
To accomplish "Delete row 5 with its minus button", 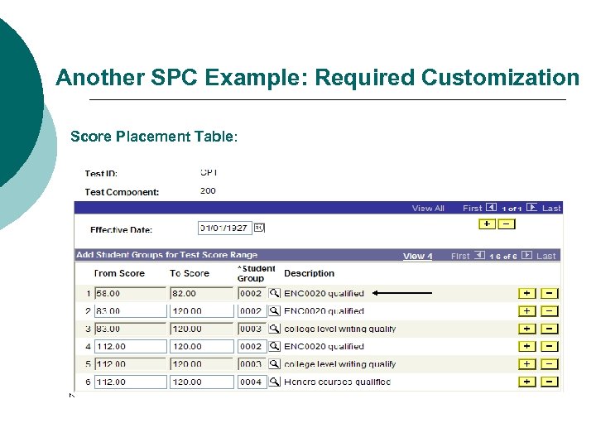I will pyautogui.click(x=550, y=364).
